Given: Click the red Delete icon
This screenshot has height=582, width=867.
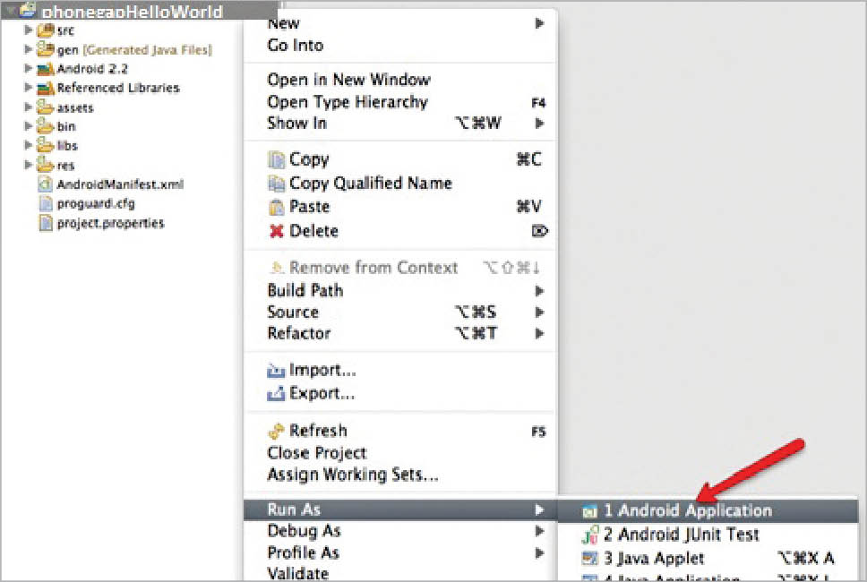Looking at the screenshot, I should 277,232.
